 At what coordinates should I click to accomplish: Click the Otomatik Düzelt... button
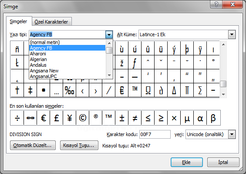[33, 145]
